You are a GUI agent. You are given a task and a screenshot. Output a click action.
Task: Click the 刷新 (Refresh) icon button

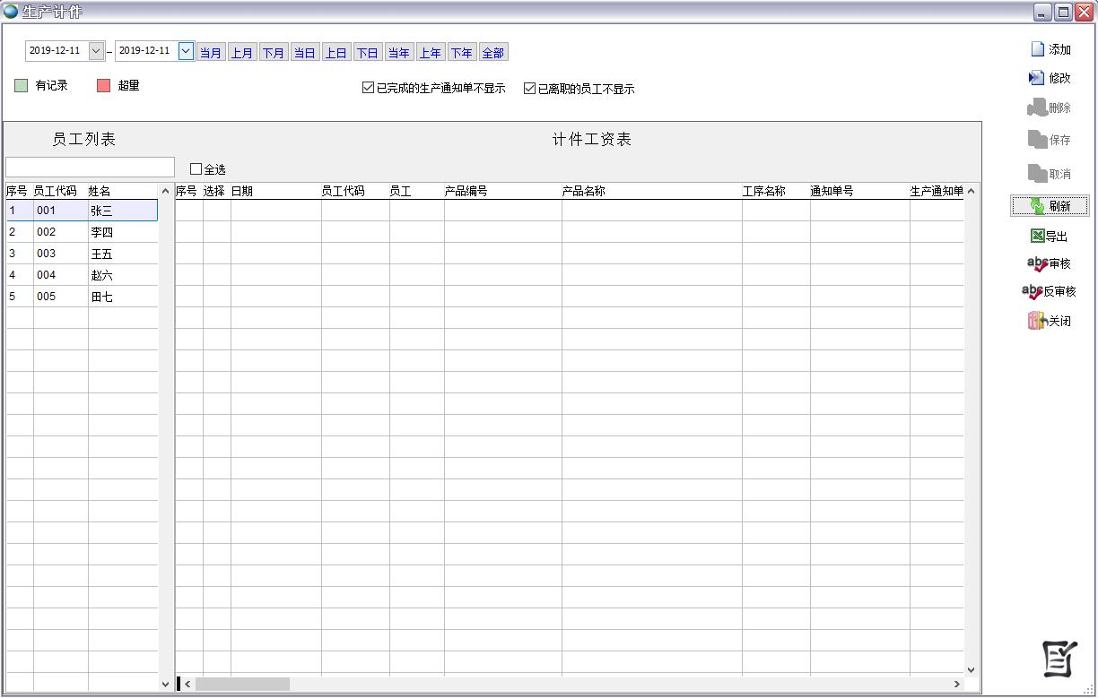coord(1037,206)
